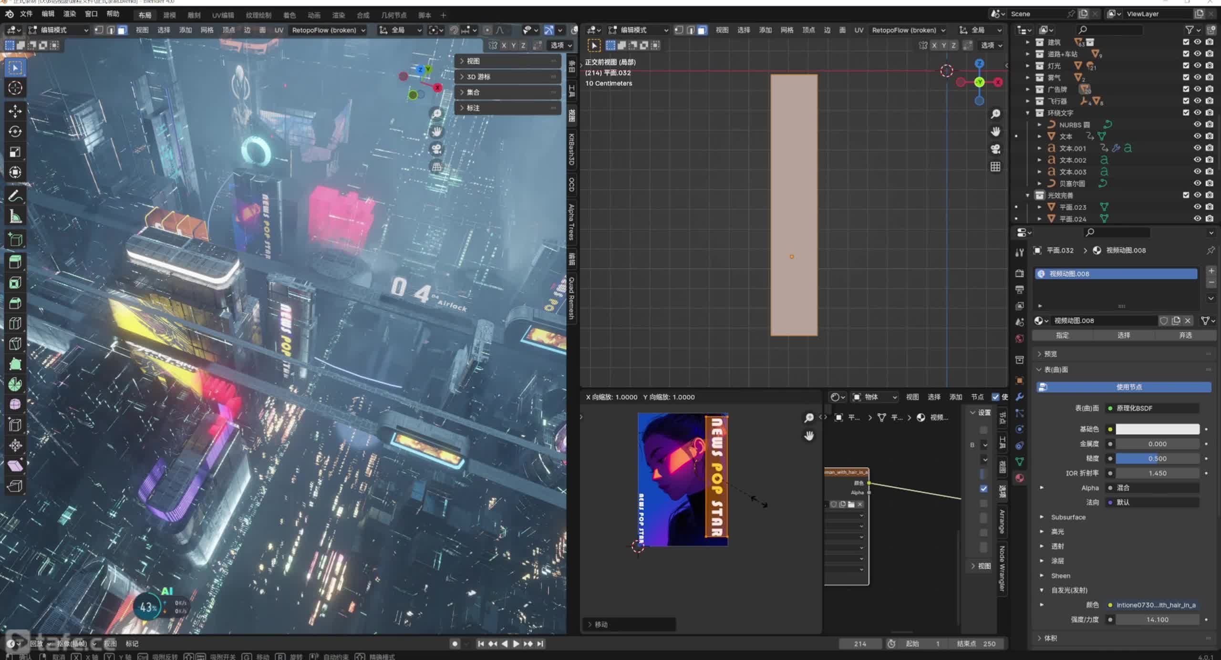Expand the 3D 游标 panel
Image resolution: width=1221 pixels, height=660 pixels.
coord(507,77)
